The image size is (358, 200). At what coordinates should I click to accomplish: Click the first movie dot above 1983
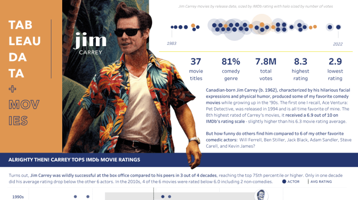[172, 27]
